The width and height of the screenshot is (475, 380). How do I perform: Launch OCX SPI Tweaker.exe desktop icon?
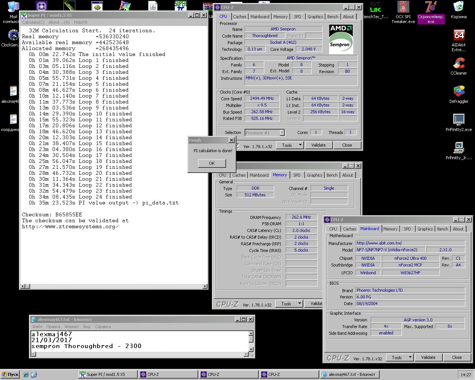click(x=403, y=12)
